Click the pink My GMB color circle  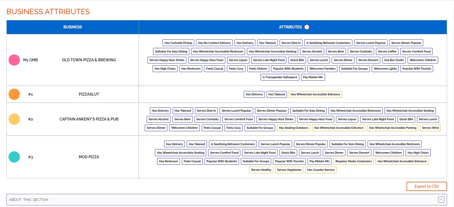[14, 60]
